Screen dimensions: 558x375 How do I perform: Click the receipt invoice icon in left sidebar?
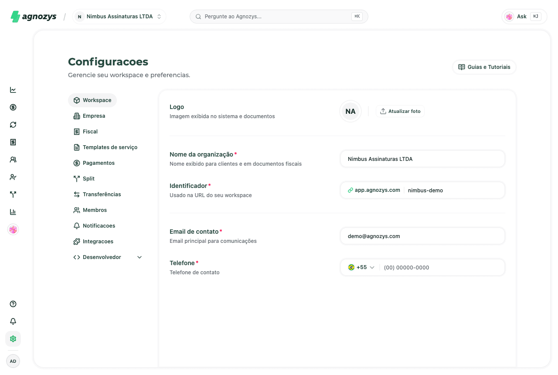click(x=13, y=142)
